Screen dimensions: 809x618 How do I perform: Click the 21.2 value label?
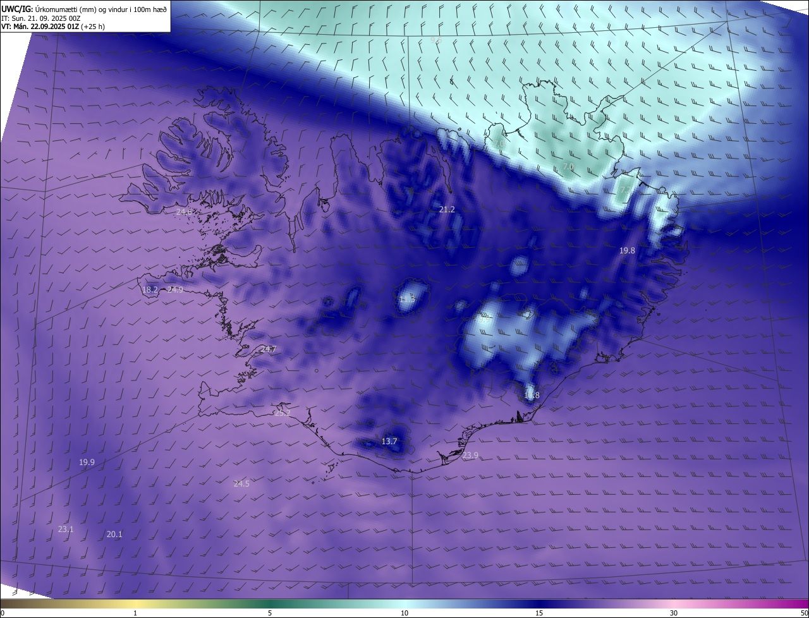tap(447, 209)
